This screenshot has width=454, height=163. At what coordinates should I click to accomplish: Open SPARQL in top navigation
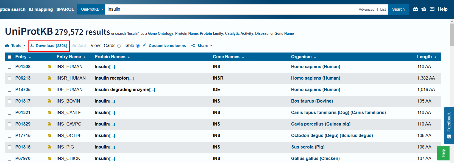(x=65, y=9)
